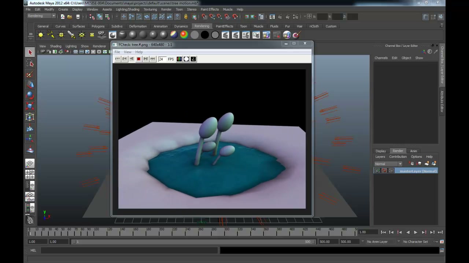The image size is (469, 263).
Task: Click the MEL command line input
Action: pyautogui.click(x=129, y=251)
